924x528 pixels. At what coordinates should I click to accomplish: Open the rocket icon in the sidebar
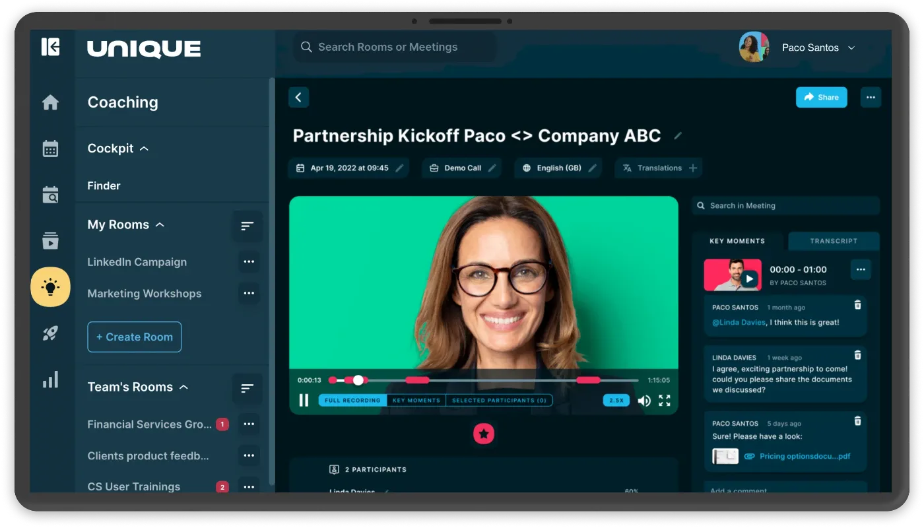pos(50,333)
